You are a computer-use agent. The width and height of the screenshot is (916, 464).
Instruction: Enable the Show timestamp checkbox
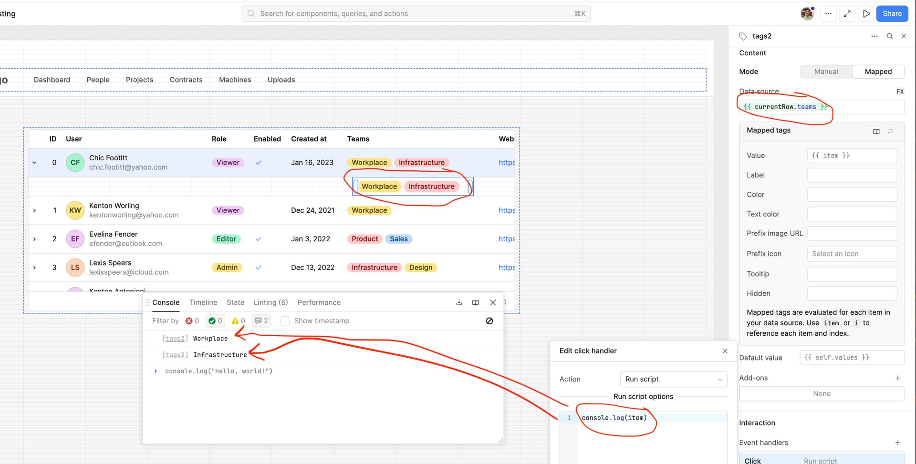[285, 321]
